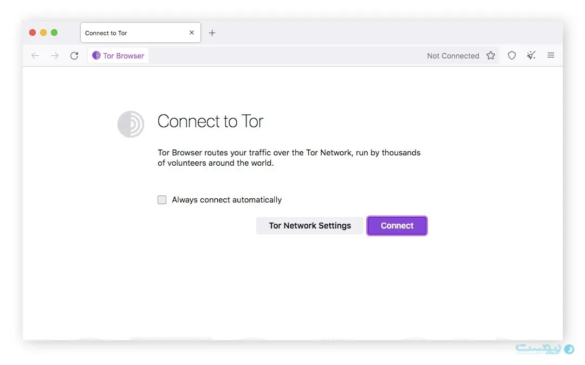Reload the page with the refresh icon
This screenshot has width=585, height=365.
[74, 56]
